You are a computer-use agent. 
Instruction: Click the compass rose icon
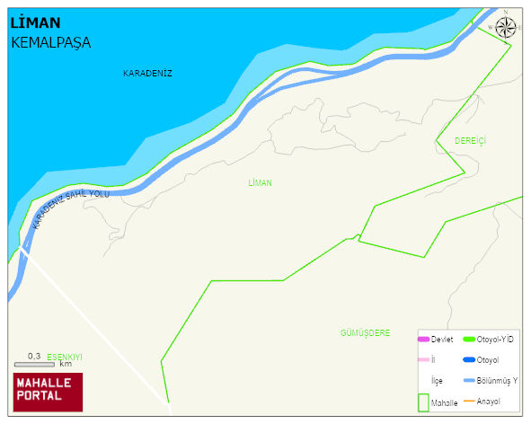[506, 28]
